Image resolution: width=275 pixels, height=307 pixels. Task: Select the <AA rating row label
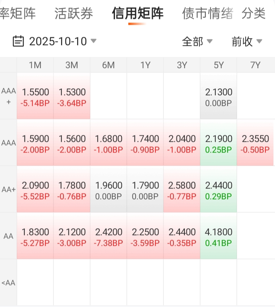coord(8,283)
